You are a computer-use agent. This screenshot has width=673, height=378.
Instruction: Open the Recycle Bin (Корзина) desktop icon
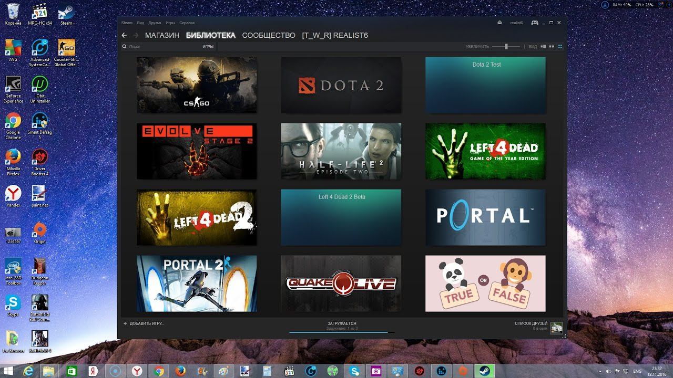[13, 14]
